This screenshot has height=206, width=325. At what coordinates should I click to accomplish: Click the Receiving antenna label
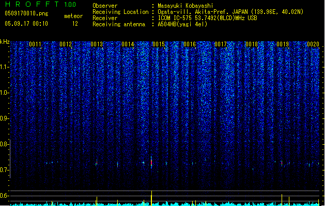click(119, 24)
